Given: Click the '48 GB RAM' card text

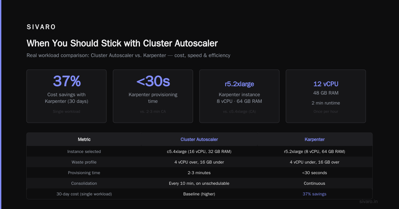Looking at the screenshot, I should pos(326,93).
